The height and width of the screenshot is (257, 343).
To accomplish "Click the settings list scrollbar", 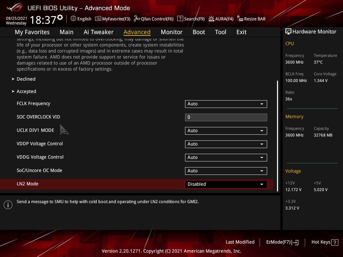I will pos(277,136).
